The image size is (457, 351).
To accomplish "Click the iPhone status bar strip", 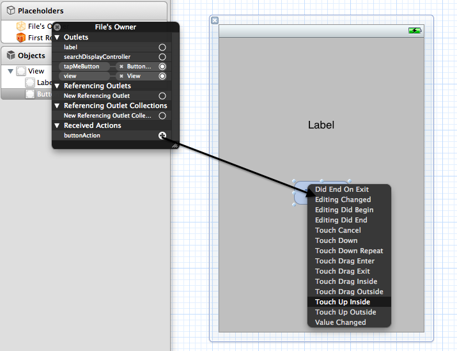I will tap(321, 31).
